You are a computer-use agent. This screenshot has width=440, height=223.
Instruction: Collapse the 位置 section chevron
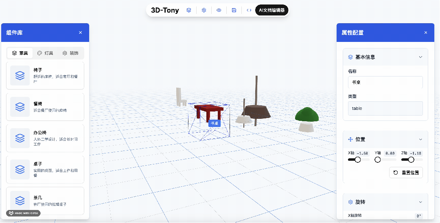(x=420, y=140)
